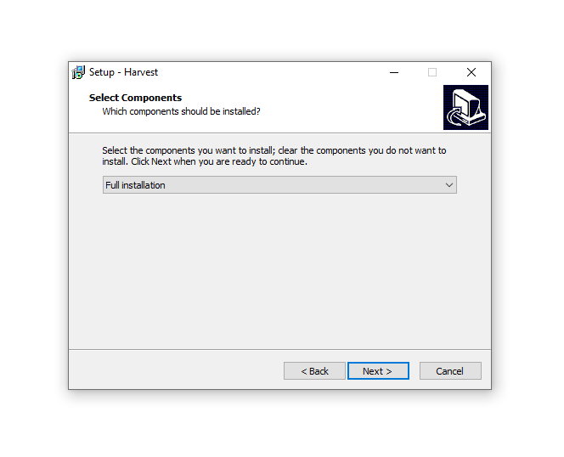The width and height of the screenshot is (564, 457).
Task: Continue with the Next > button
Action: point(378,371)
